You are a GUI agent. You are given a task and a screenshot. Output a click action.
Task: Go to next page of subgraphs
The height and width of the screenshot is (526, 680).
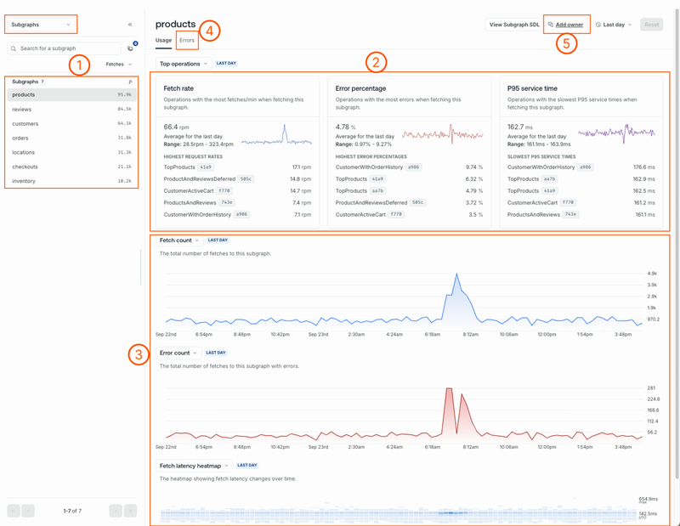point(116,511)
